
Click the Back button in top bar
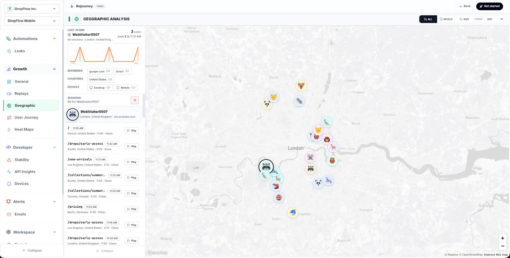coord(465,6)
